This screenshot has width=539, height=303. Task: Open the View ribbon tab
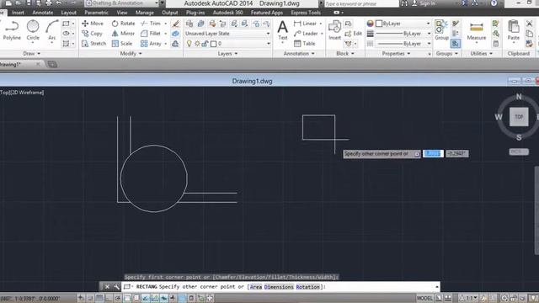(x=121, y=13)
